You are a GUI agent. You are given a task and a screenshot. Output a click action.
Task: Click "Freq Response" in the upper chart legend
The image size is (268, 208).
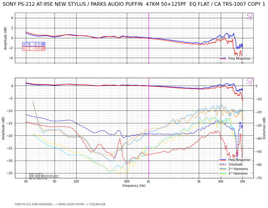pos(239,59)
